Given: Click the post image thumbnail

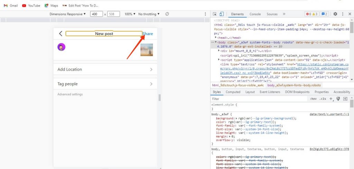Looking at the screenshot, I should coord(147,50).
